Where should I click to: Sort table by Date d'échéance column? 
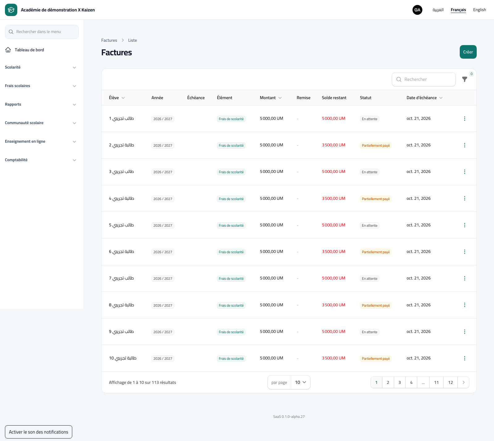coord(425,98)
